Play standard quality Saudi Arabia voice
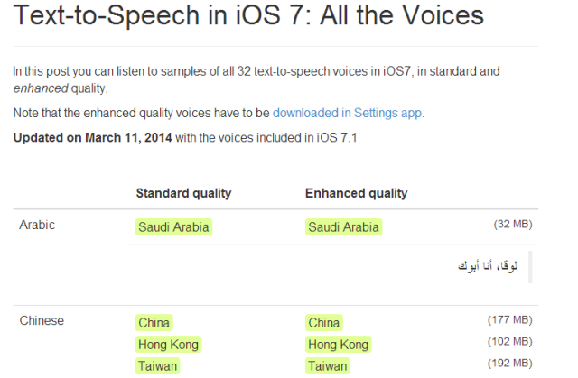Screen dimensions: 578x378 click(173, 227)
